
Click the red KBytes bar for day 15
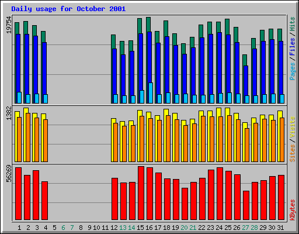click(141, 193)
